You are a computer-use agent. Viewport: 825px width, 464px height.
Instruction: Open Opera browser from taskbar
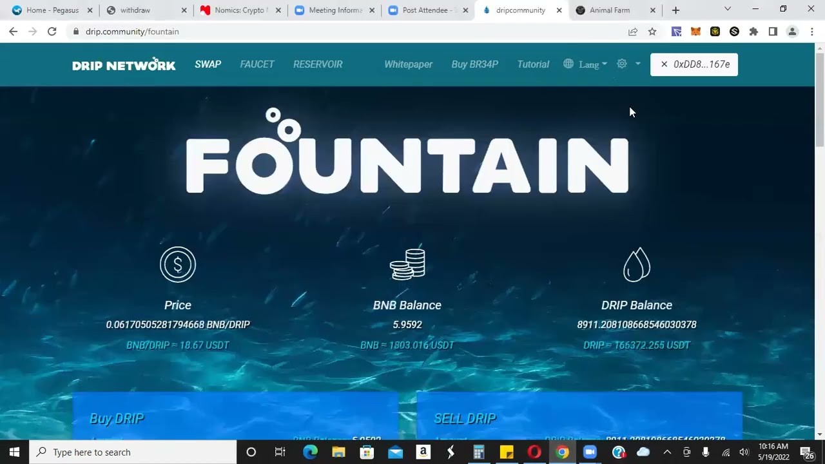tap(534, 452)
